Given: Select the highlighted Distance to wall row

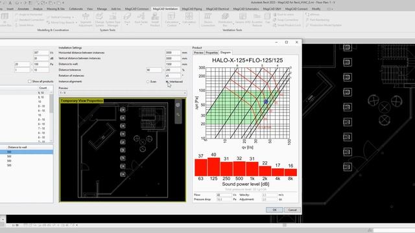Looking at the screenshot, I should [27, 152].
